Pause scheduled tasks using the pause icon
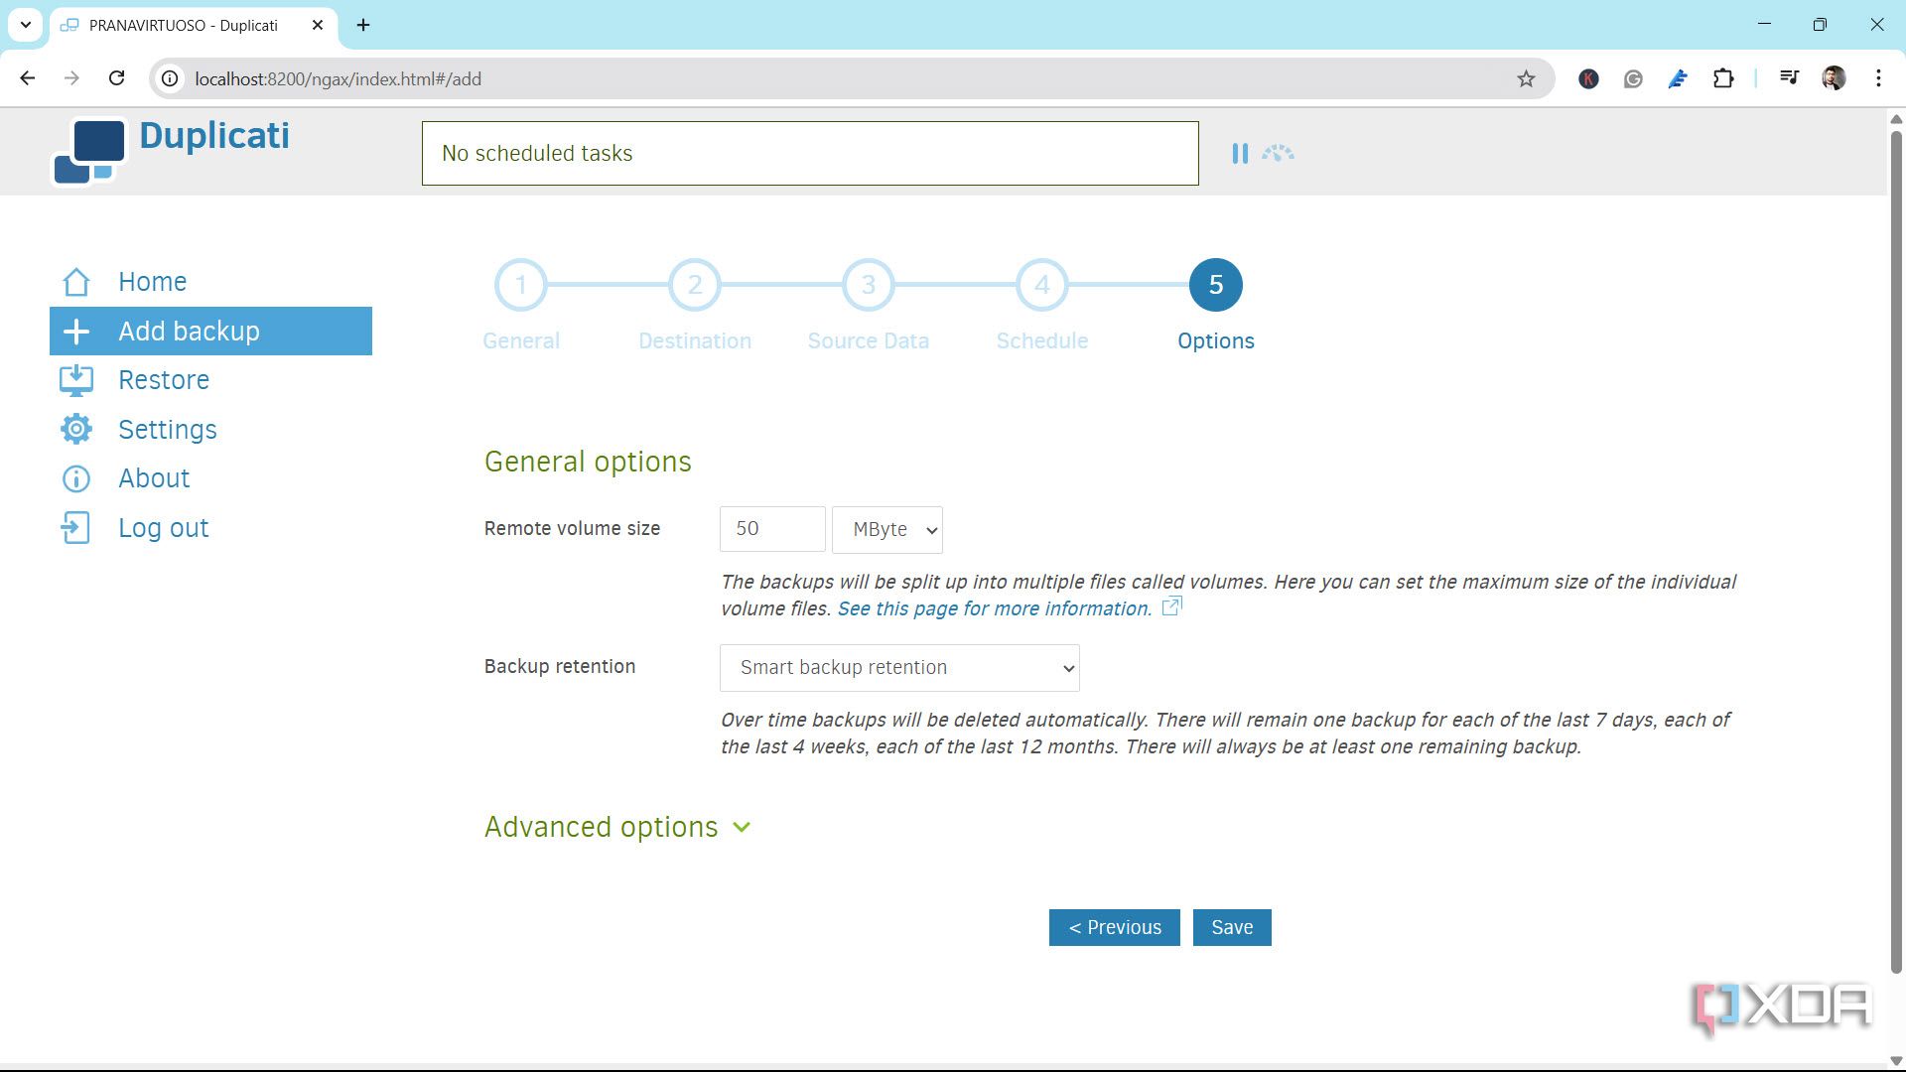1906x1072 pixels. click(x=1240, y=153)
